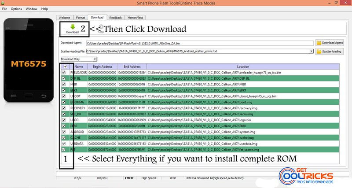
Task: Click ANDROID end address 0x0000000017855783
Action: 132,132
